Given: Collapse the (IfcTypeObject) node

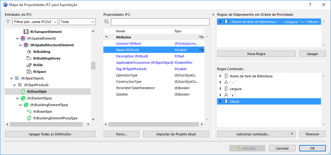Looking at the screenshot, I should (x=12, y=78).
